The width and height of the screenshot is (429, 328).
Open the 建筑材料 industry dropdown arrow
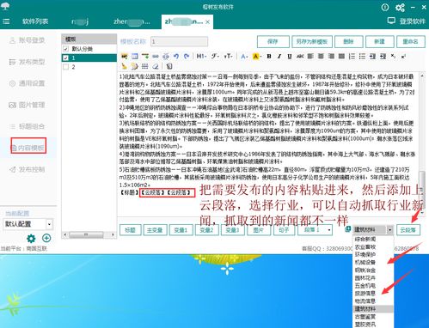[390, 229]
